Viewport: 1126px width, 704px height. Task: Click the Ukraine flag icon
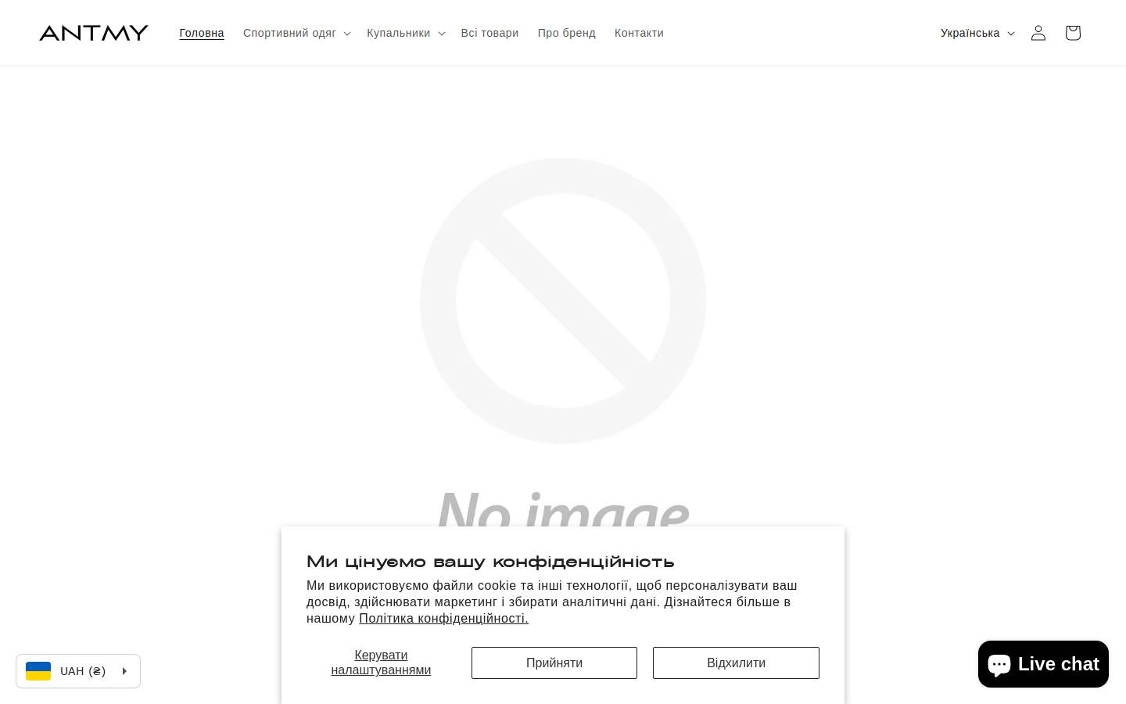38,671
